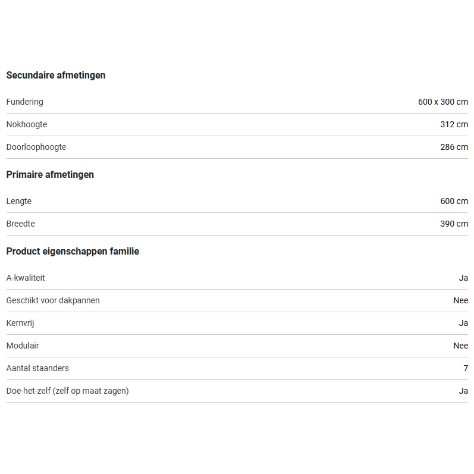This screenshot has height=474, width=474.
Task: Select the Fundering label
Action: [x=24, y=102]
